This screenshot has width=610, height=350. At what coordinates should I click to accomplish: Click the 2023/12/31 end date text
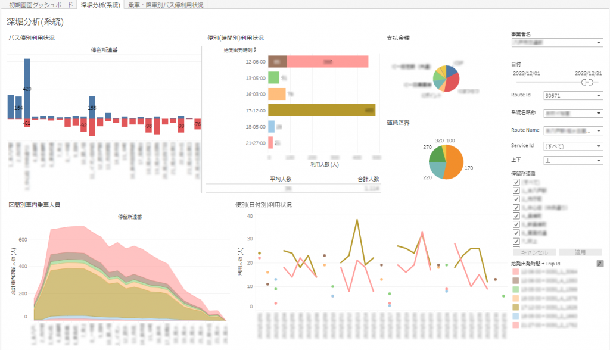pyautogui.click(x=588, y=73)
